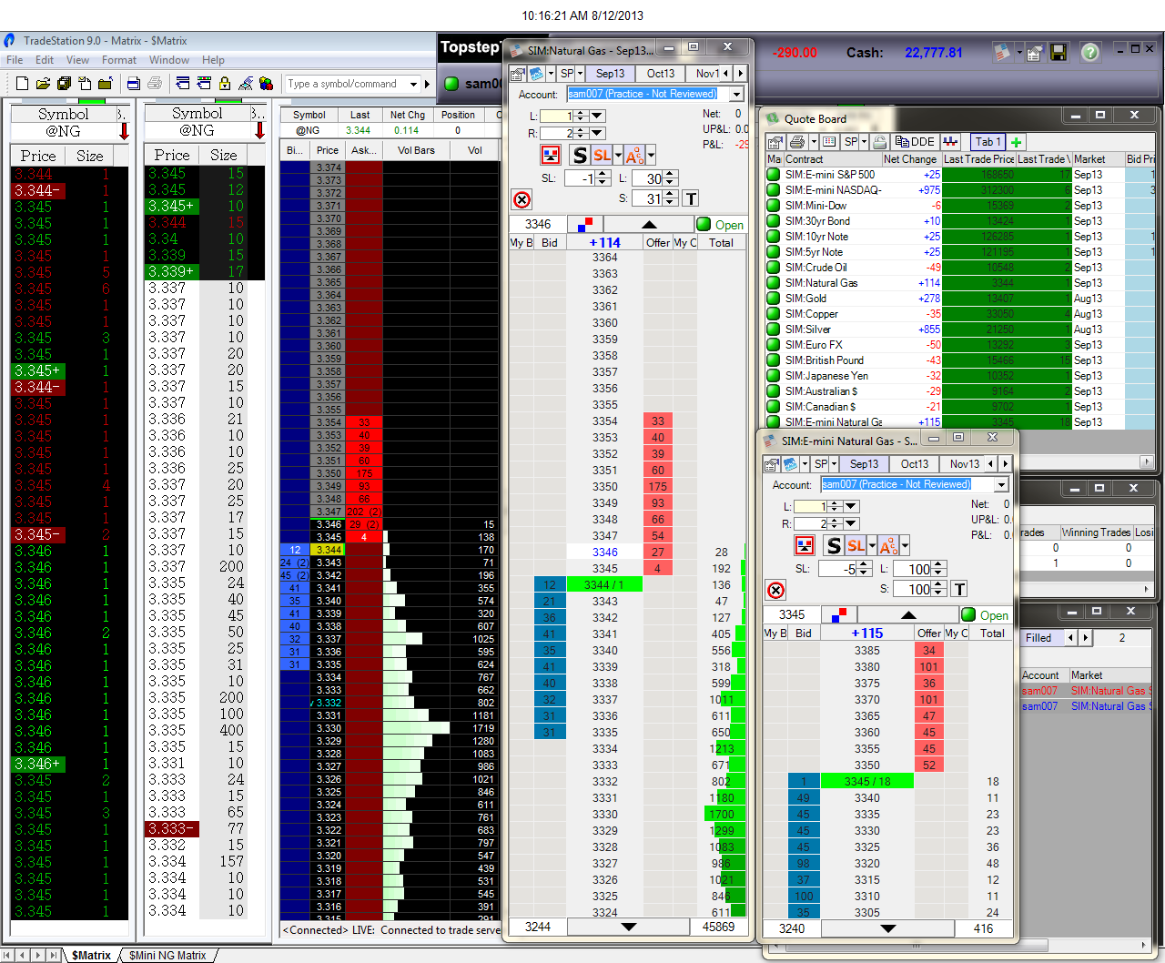
Task: Click the properties icon in Natural Gas window toolbar
Action: (x=518, y=74)
